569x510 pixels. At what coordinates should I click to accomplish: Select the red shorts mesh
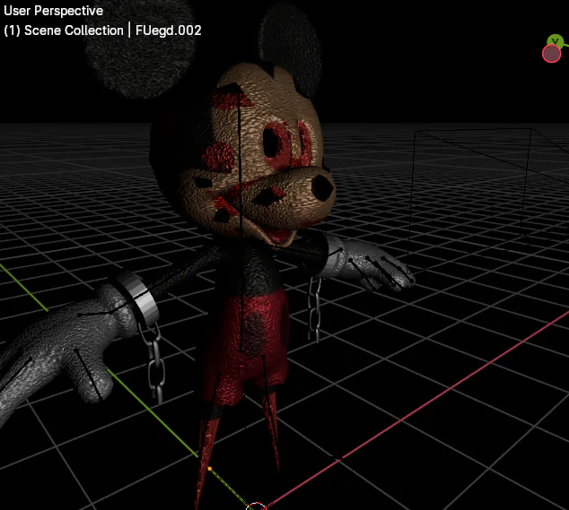pos(247,344)
